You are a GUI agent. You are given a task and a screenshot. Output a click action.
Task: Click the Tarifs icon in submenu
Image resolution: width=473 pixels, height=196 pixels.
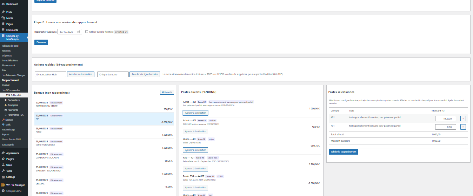3,124
